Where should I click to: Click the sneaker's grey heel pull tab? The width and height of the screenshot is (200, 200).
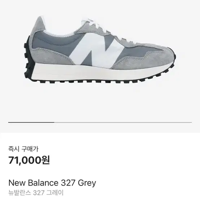(41, 23)
